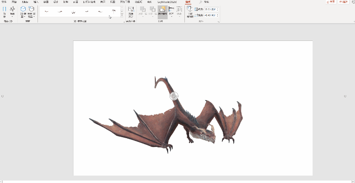Click the 3D rotation handle on dragon

[x=174, y=96]
